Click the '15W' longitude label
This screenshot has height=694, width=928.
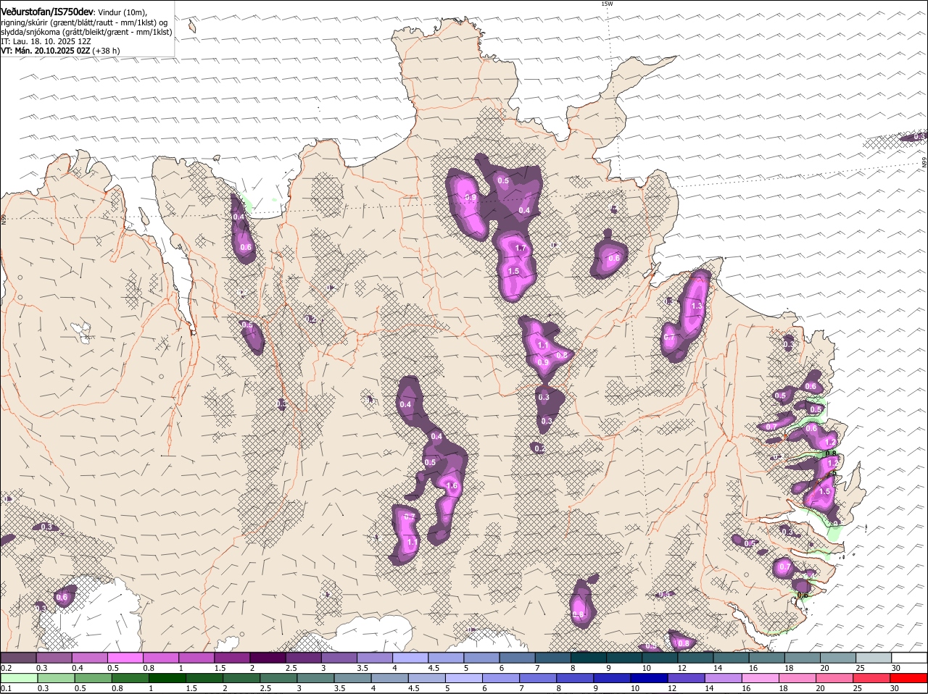[x=607, y=4]
